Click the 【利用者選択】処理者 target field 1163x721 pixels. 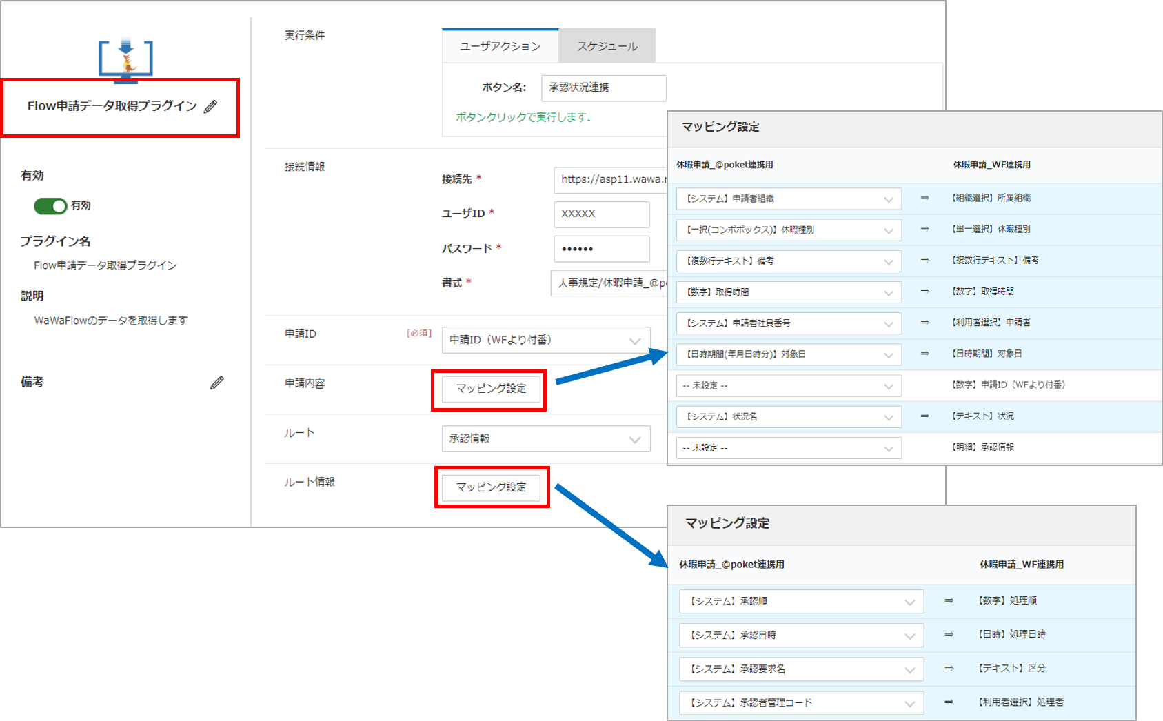tap(1020, 702)
